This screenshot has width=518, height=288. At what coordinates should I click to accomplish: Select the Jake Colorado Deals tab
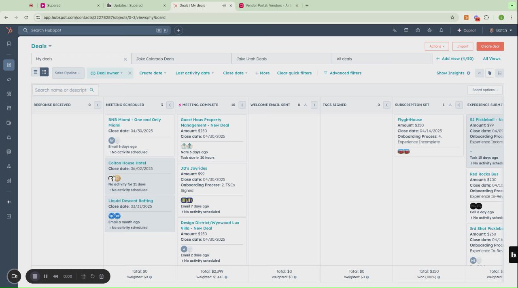tap(182, 59)
